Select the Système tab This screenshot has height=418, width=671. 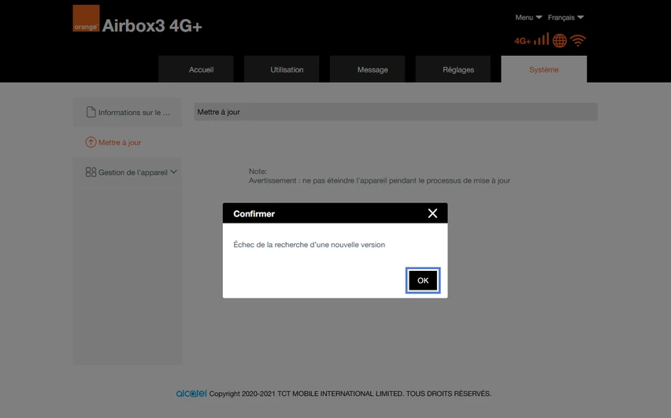544,69
